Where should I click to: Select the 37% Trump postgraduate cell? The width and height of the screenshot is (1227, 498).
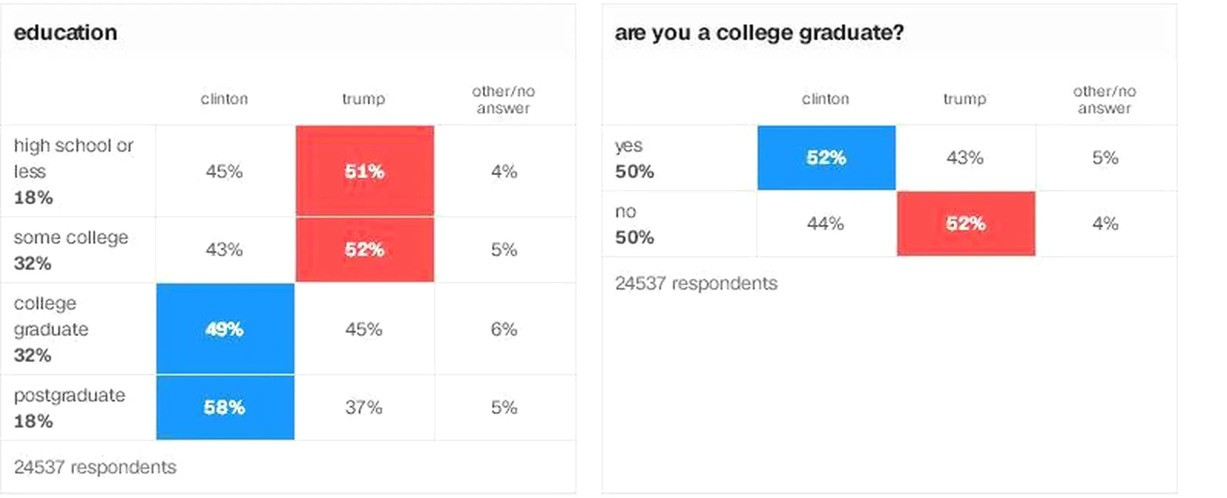coord(364,408)
